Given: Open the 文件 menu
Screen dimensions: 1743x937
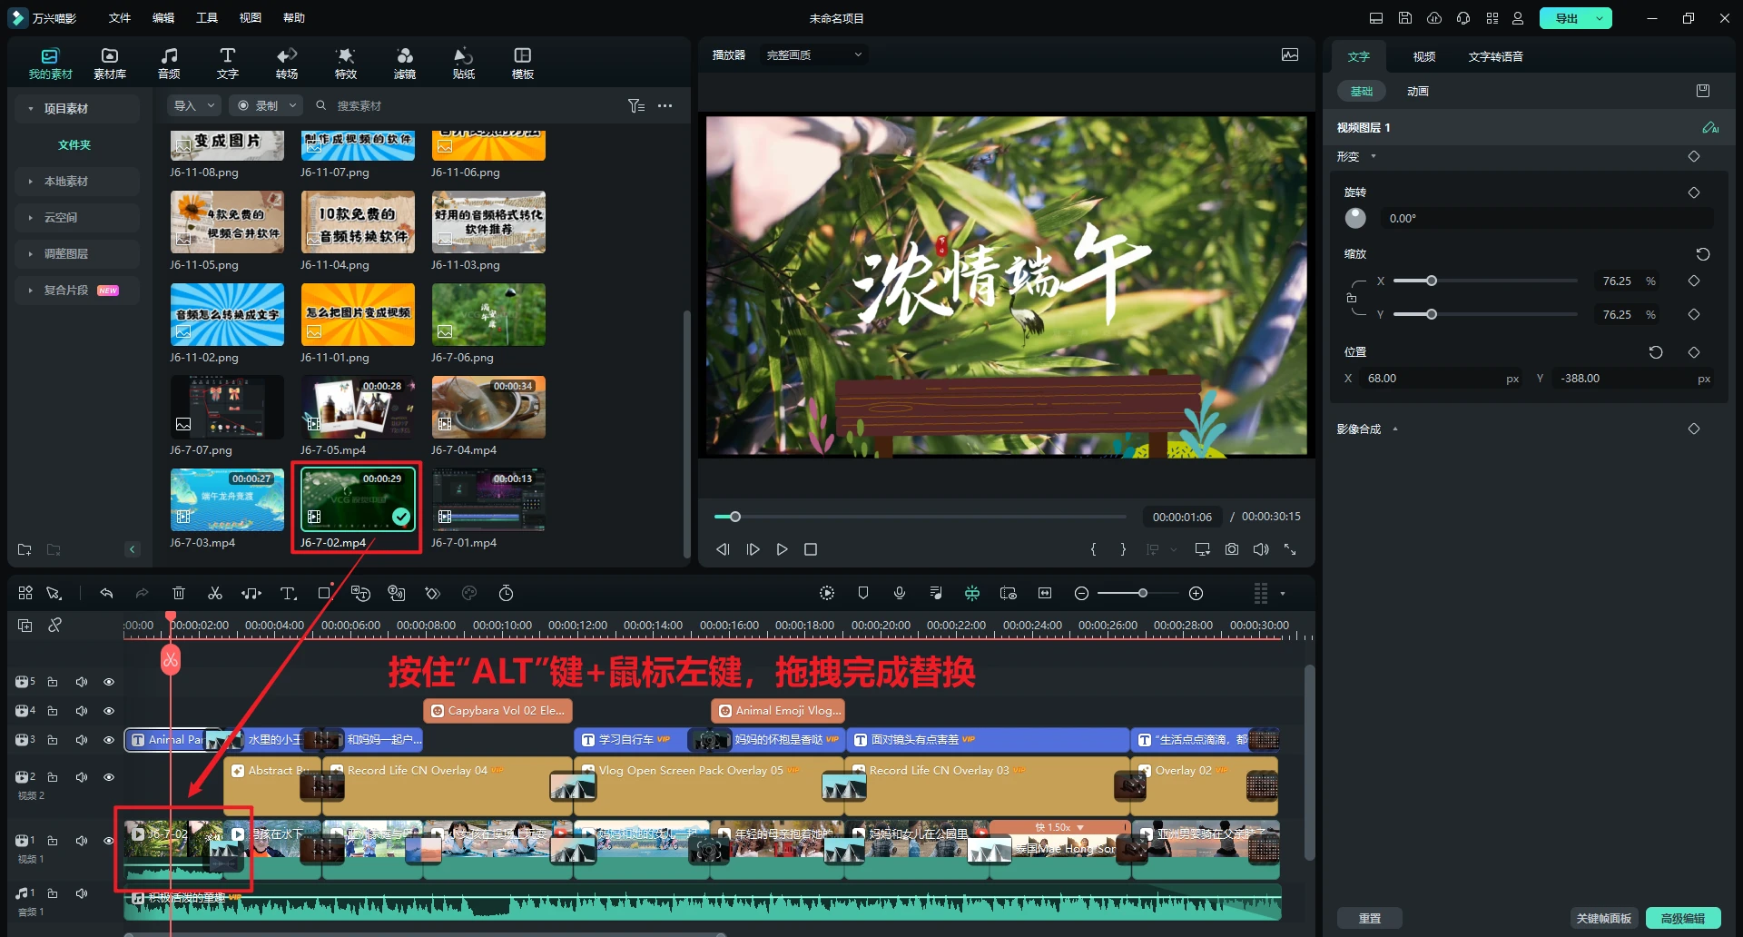Looking at the screenshot, I should click(119, 18).
